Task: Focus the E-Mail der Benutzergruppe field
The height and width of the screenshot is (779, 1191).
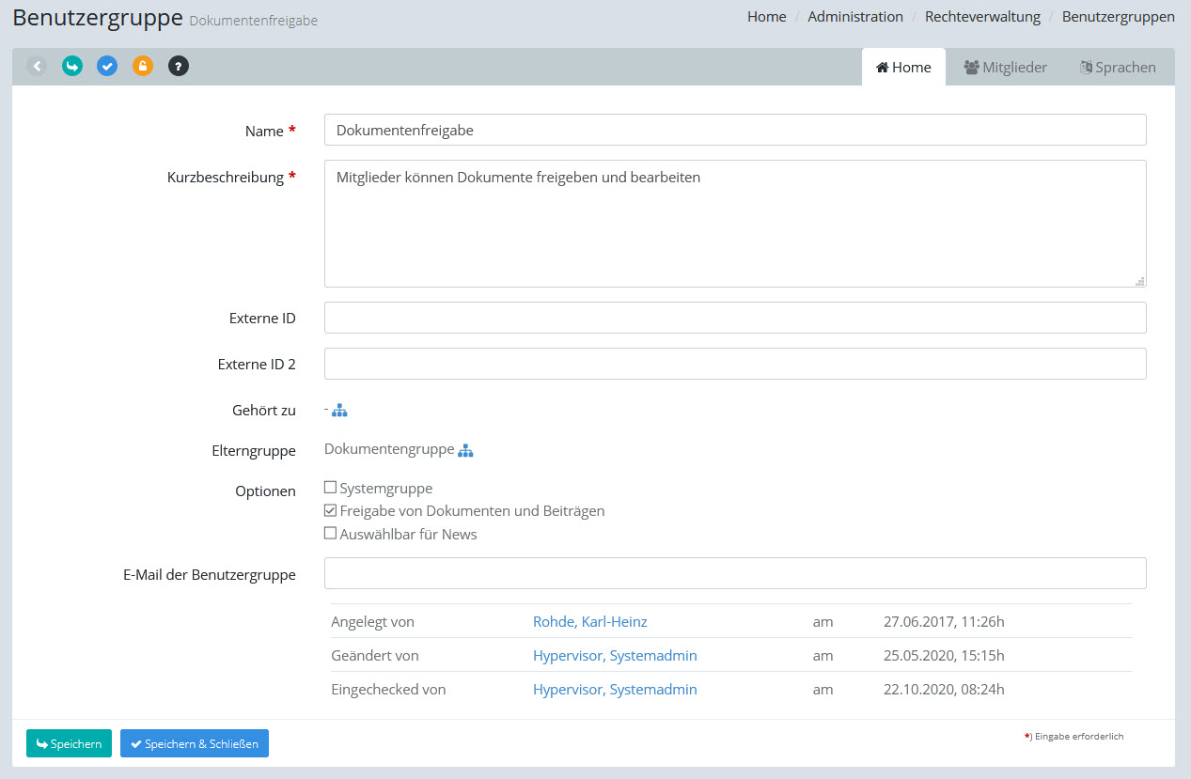Action: pyautogui.click(x=734, y=573)
